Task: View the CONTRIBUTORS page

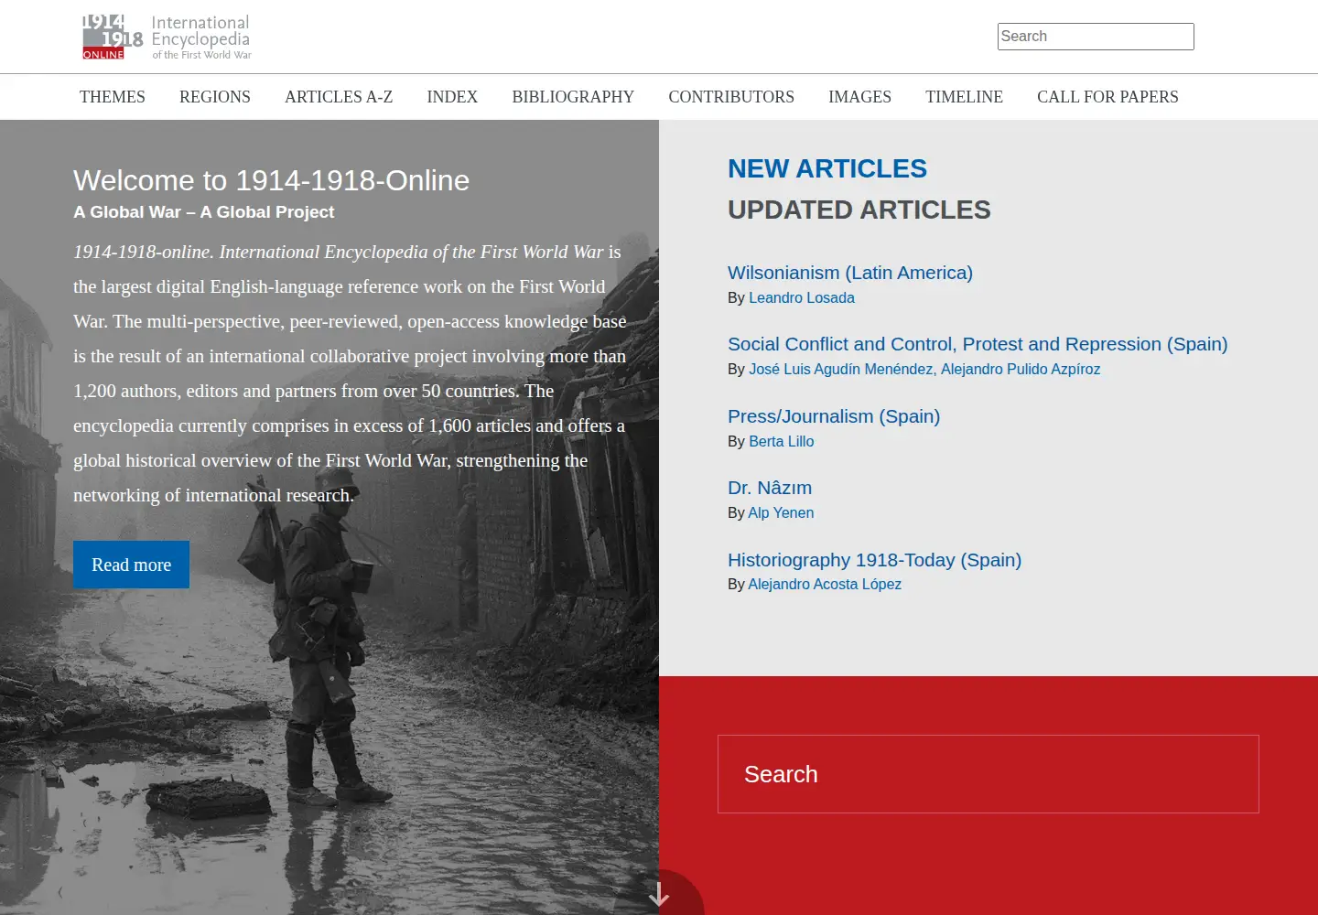Action: pos(731,97)
